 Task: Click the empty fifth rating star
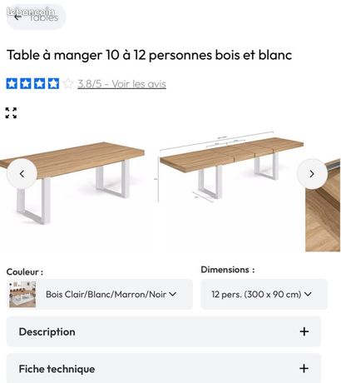click(68, 83)
